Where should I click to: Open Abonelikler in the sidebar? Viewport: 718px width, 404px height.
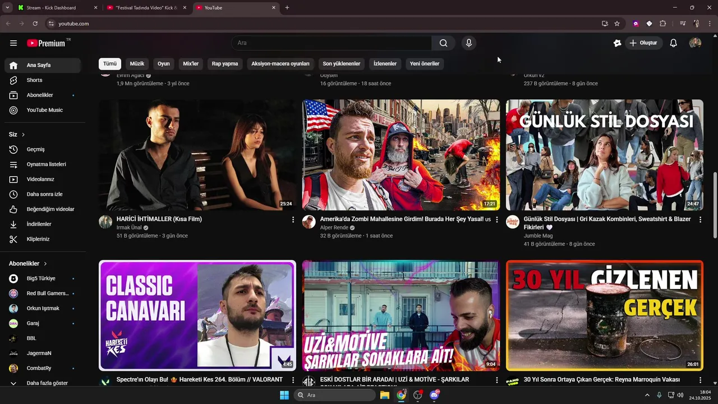(x=43, y=95)
